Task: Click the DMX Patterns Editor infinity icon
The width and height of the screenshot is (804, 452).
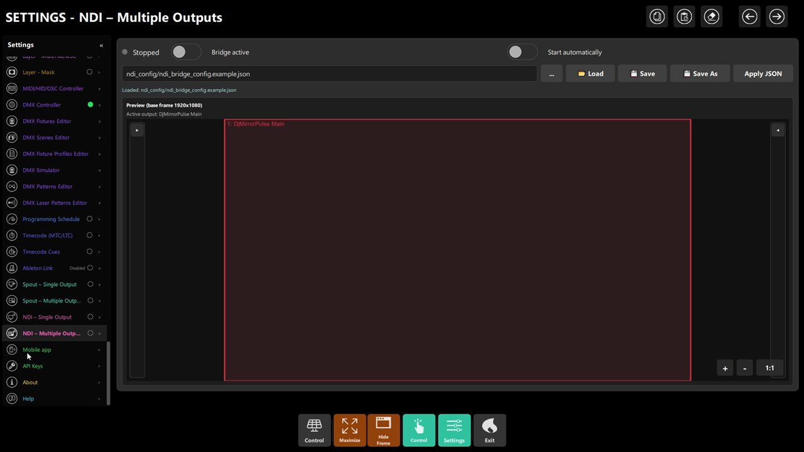Action: pos(11,186)
